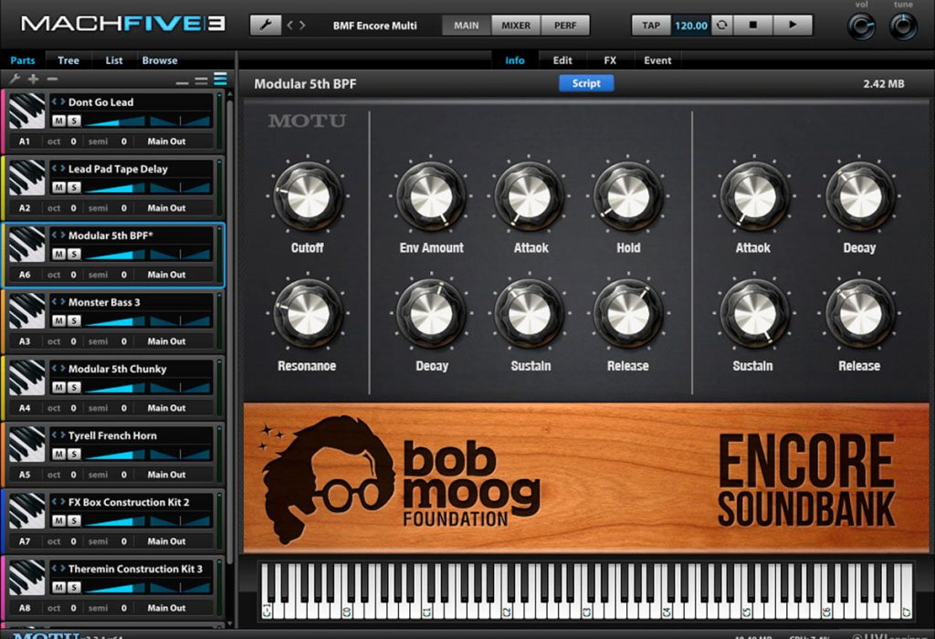Stop playback with the stop button
This screenshot has height=639, width=935.
coord(752,25)
